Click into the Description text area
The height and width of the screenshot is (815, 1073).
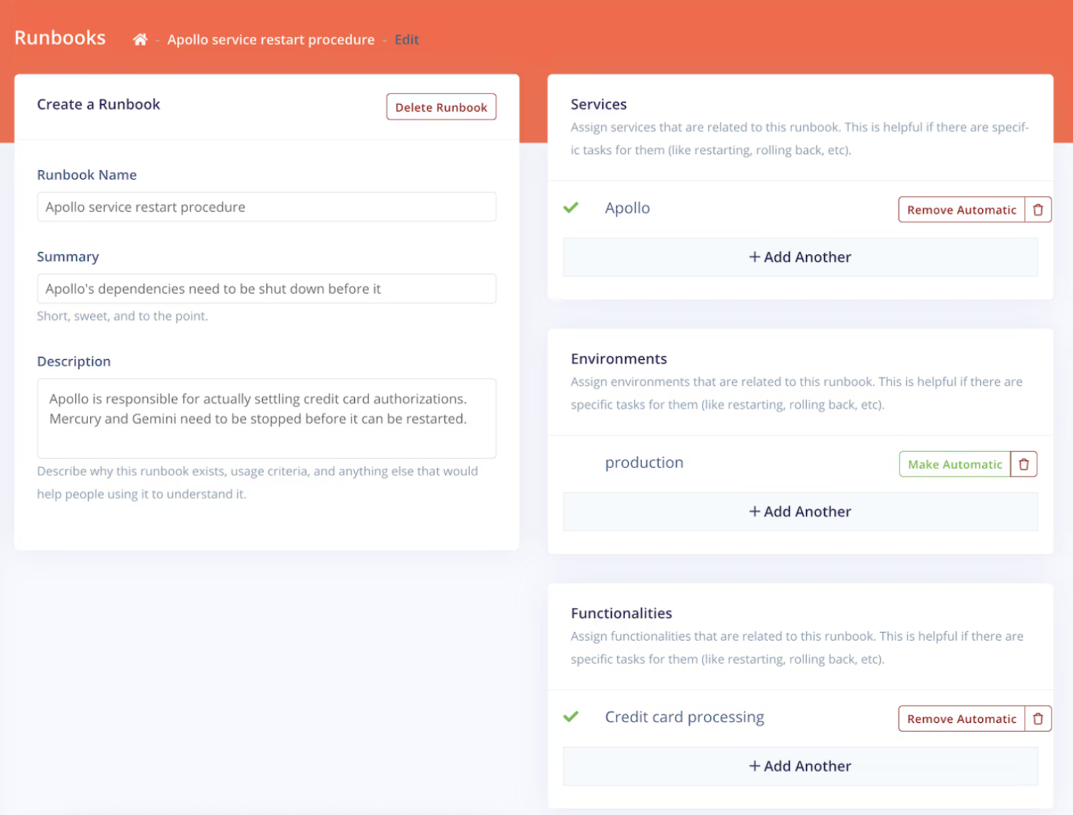[x=266, y=418]
